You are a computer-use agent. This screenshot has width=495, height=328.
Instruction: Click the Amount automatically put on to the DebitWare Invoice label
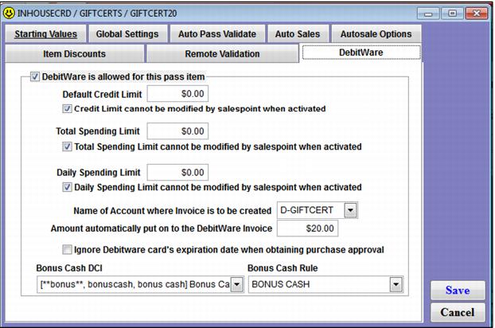click(162, 228)
